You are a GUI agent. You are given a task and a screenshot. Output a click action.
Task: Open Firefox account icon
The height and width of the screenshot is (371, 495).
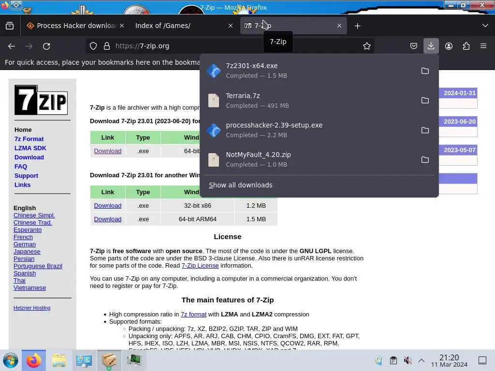coord(449,46)
